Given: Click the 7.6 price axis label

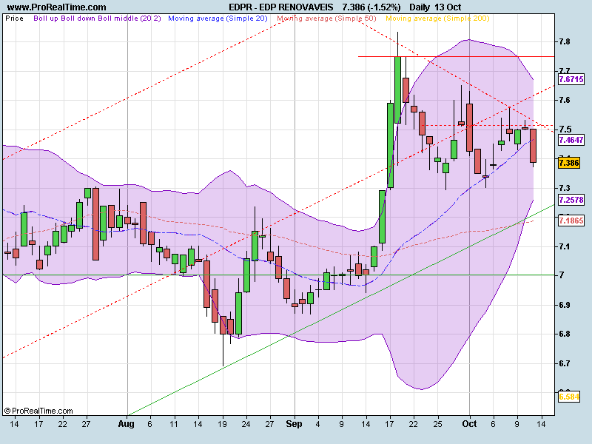Looking at the screenshot, I should pyautogui.click(x=565, y=100).
